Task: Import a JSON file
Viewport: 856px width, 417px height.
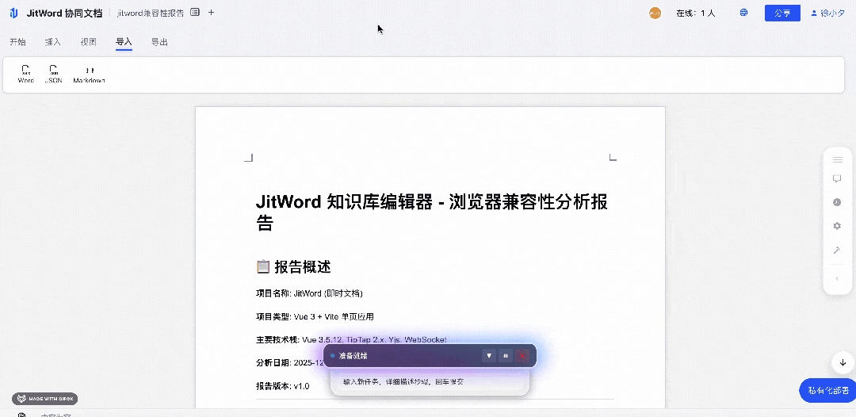Action: pos(54,74)
